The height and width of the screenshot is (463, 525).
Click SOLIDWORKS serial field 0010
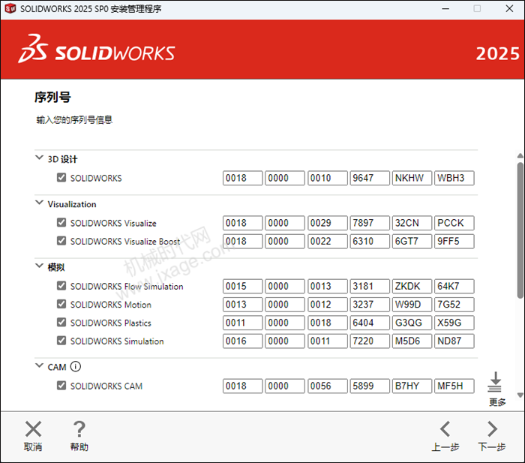pyautogui.click(x=328, y=178)
